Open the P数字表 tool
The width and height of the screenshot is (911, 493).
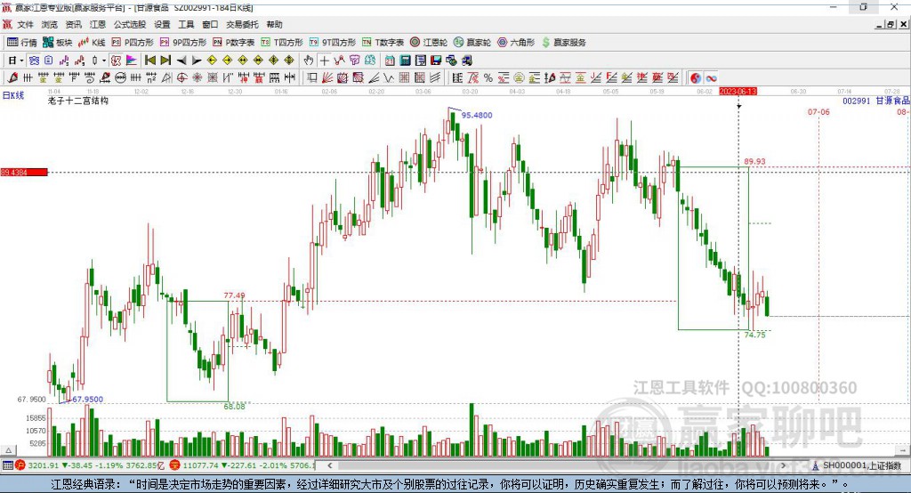point(234,43)
